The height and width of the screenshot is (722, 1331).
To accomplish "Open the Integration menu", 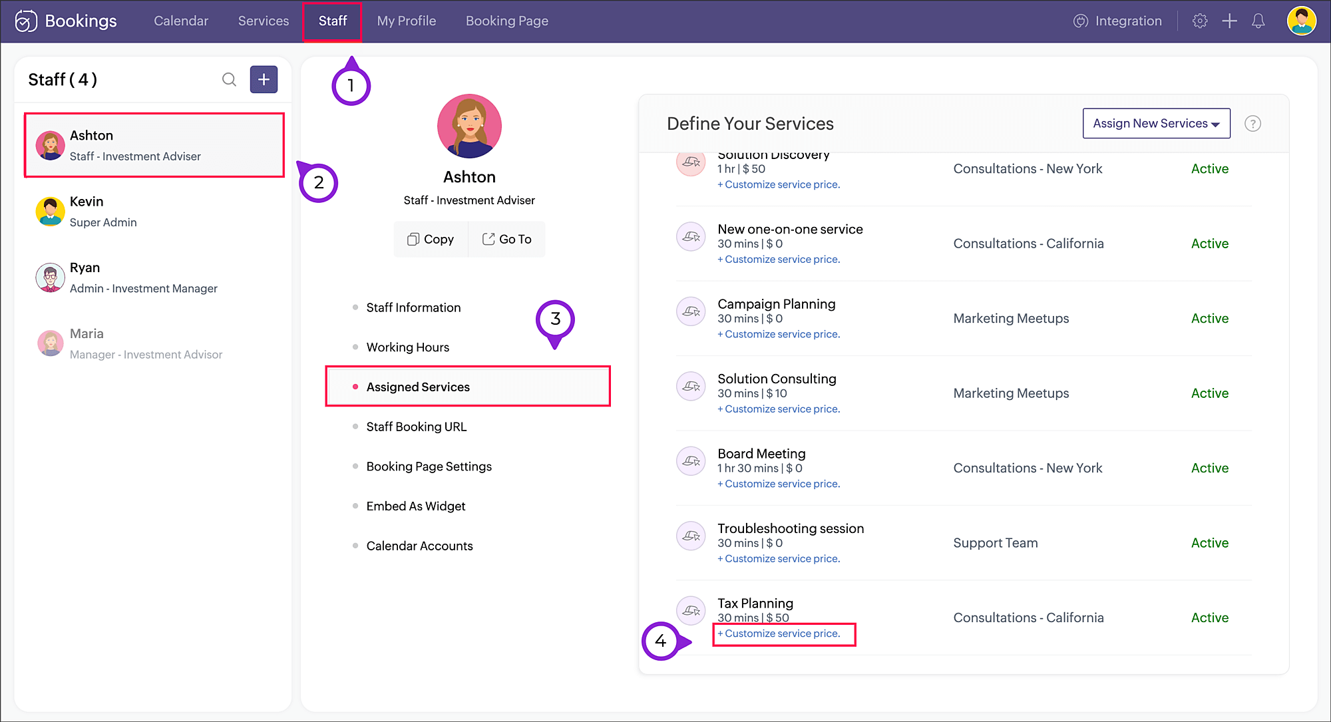I will [1118, 21].
